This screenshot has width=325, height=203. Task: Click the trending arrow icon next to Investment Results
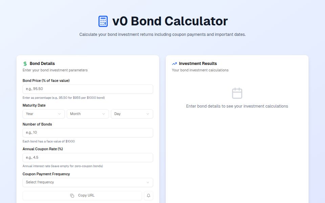tap(174, 63)
